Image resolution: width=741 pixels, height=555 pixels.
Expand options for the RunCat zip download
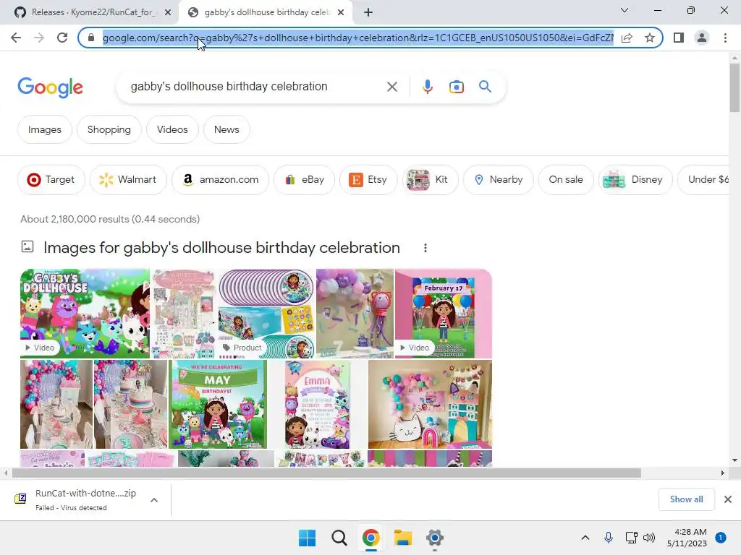[x=154, y=500]
